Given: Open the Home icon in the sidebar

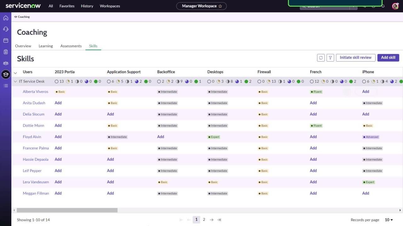Looking at the screenshot, I should [6, 18].
